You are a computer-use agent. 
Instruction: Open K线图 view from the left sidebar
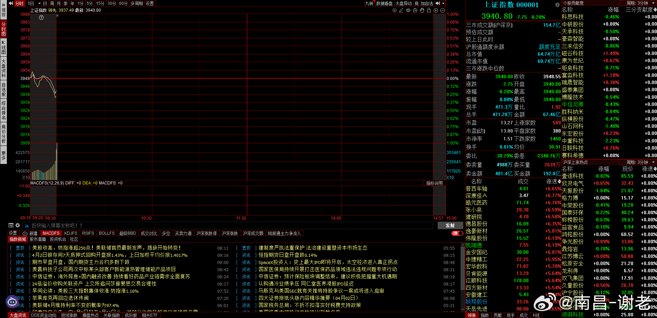[x=3, y=46]
